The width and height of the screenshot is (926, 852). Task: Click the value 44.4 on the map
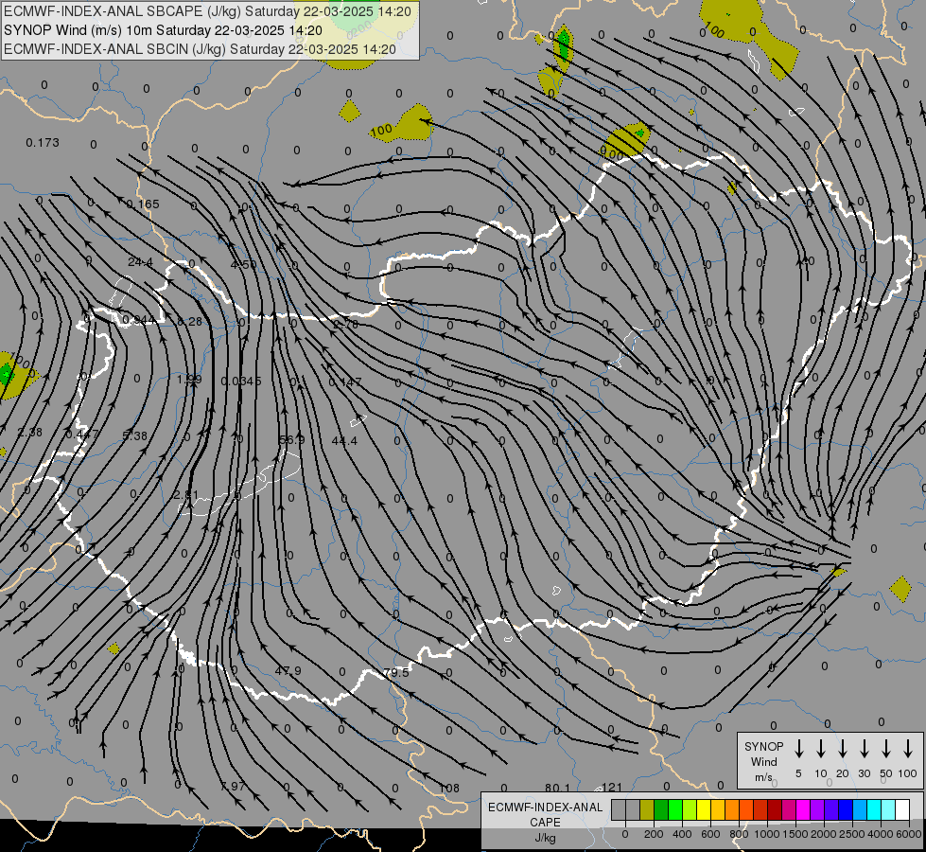[x=344, y=440]
